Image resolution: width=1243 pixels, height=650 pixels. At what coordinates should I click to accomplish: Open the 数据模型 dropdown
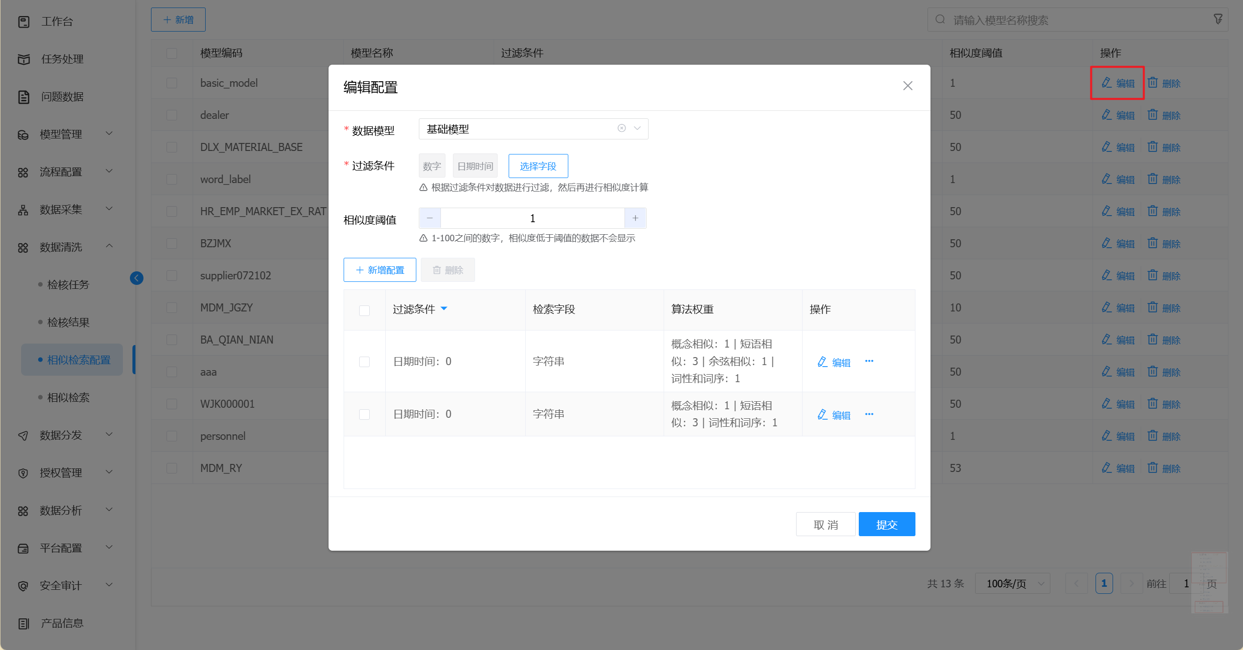[638, 128]
